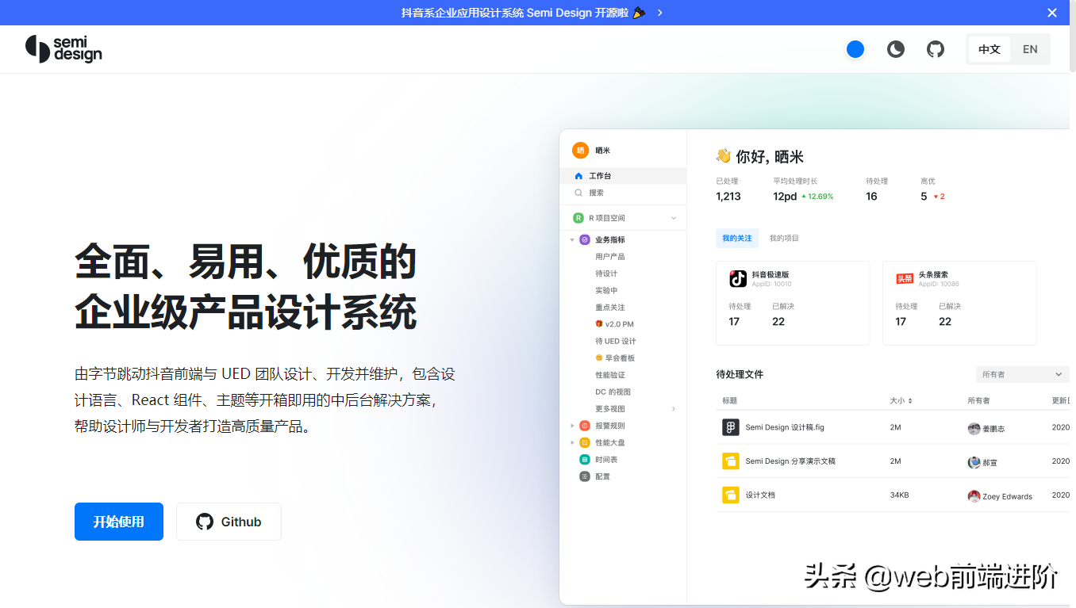
Task: Click the teal 时间表 icon
Action: (x=585, y=460)
